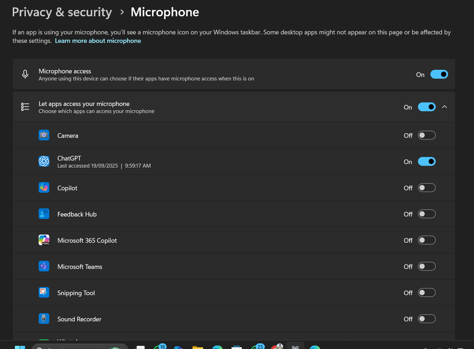This screenshot has height=349, width=474.
Task: Click the Snipping Tool app name
Action: pos(76,293)
